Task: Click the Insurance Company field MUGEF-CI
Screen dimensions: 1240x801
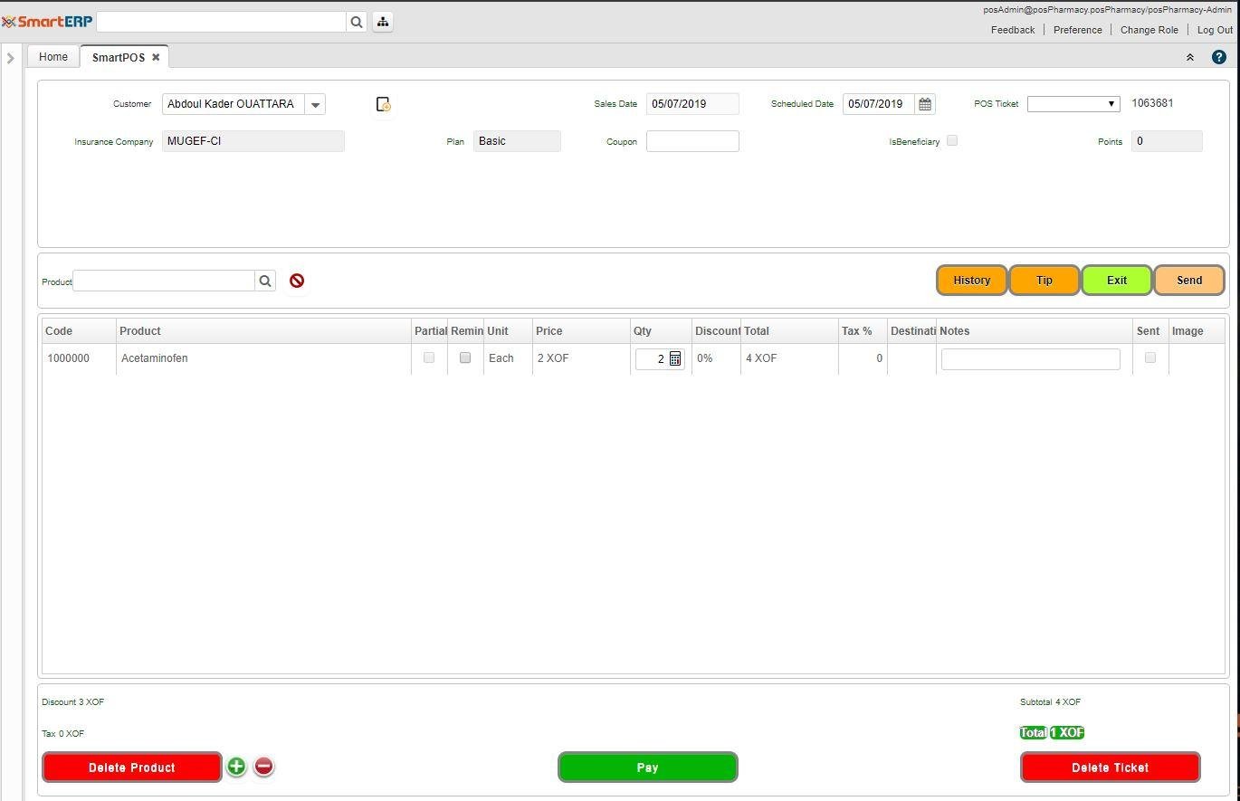Action: (253, 141)
